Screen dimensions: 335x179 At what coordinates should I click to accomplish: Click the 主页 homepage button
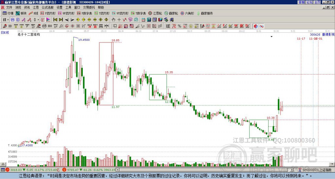click(317, 2)
